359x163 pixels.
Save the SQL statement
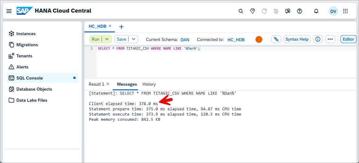click(x=121, y=39)
